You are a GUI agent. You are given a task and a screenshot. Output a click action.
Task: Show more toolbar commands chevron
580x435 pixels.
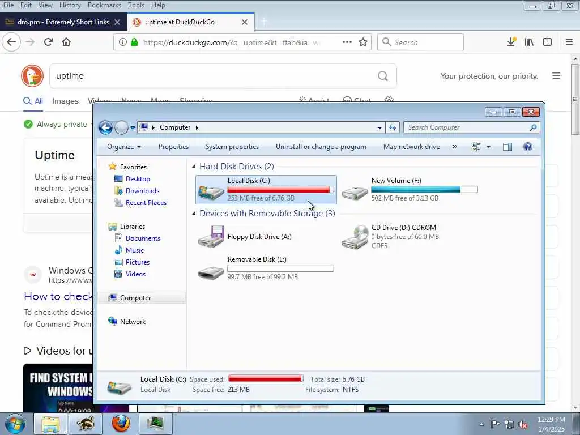455,147
